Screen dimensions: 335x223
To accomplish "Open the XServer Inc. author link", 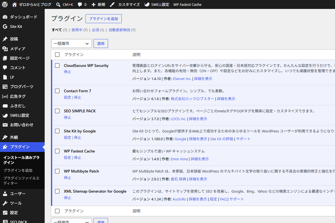I will pos(182,79).
